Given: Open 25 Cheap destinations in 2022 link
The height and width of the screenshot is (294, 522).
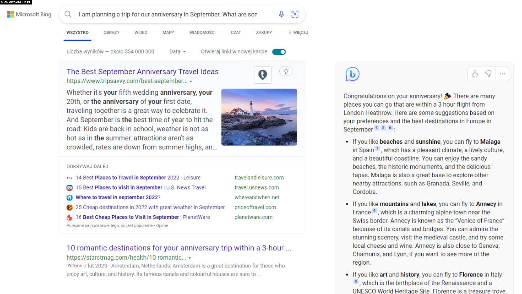Looking at the screenshot, I should tap(150, 207).
